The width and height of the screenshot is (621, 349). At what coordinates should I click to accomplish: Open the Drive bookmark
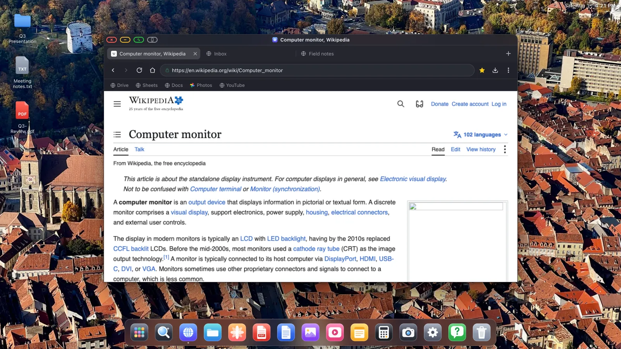pos(120,85)
